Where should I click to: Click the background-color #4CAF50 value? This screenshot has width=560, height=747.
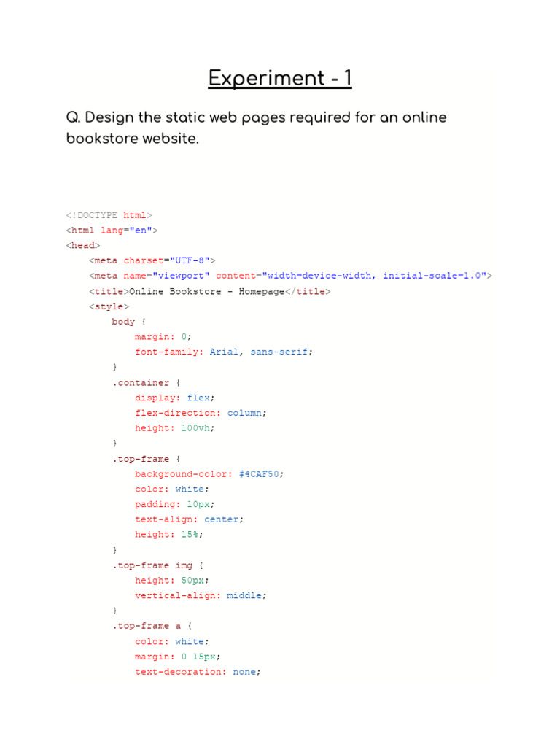coord(261,474)
